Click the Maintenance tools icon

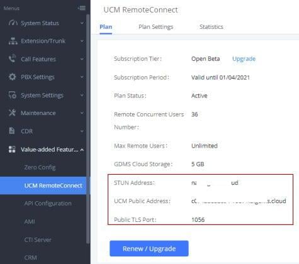[12, 113]
